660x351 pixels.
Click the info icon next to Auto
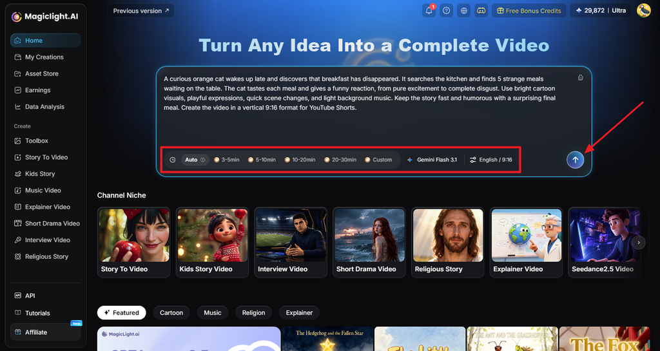pyautogui.click(x=202, y=160)
